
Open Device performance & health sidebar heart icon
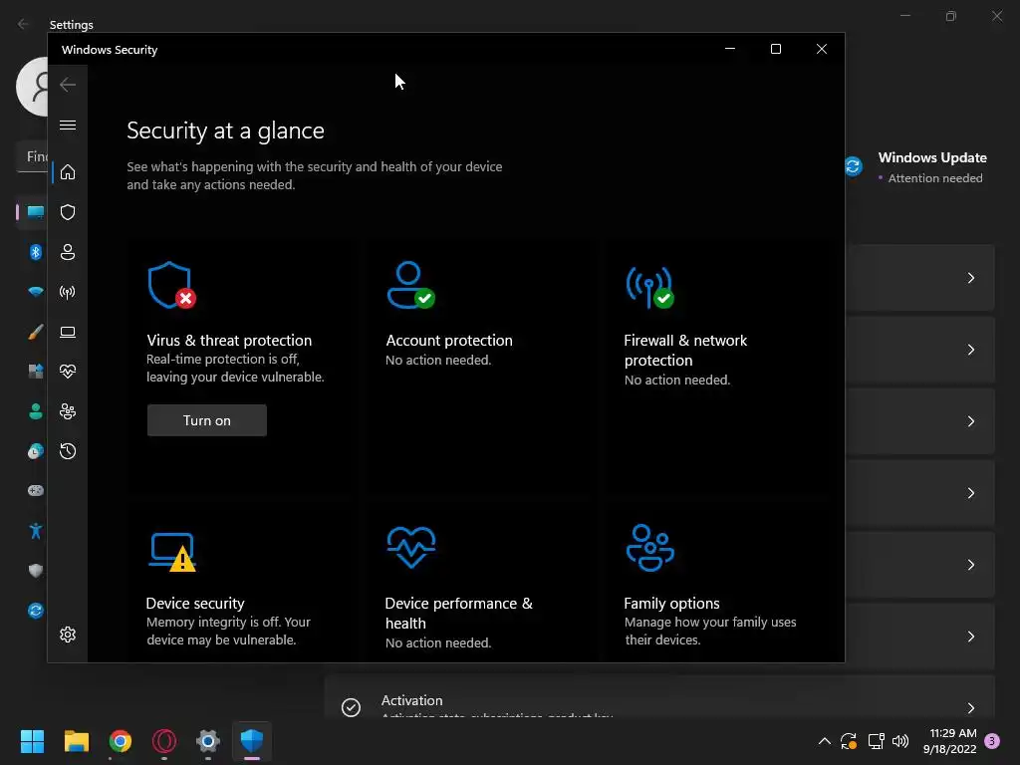(x=68, y=372)
